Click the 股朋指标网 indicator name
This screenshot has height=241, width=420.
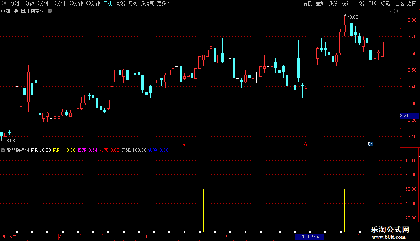[18, 150]
